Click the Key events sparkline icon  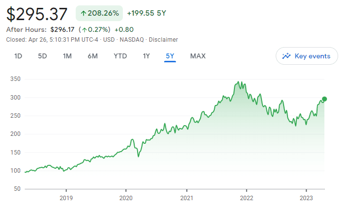point(287,56)
